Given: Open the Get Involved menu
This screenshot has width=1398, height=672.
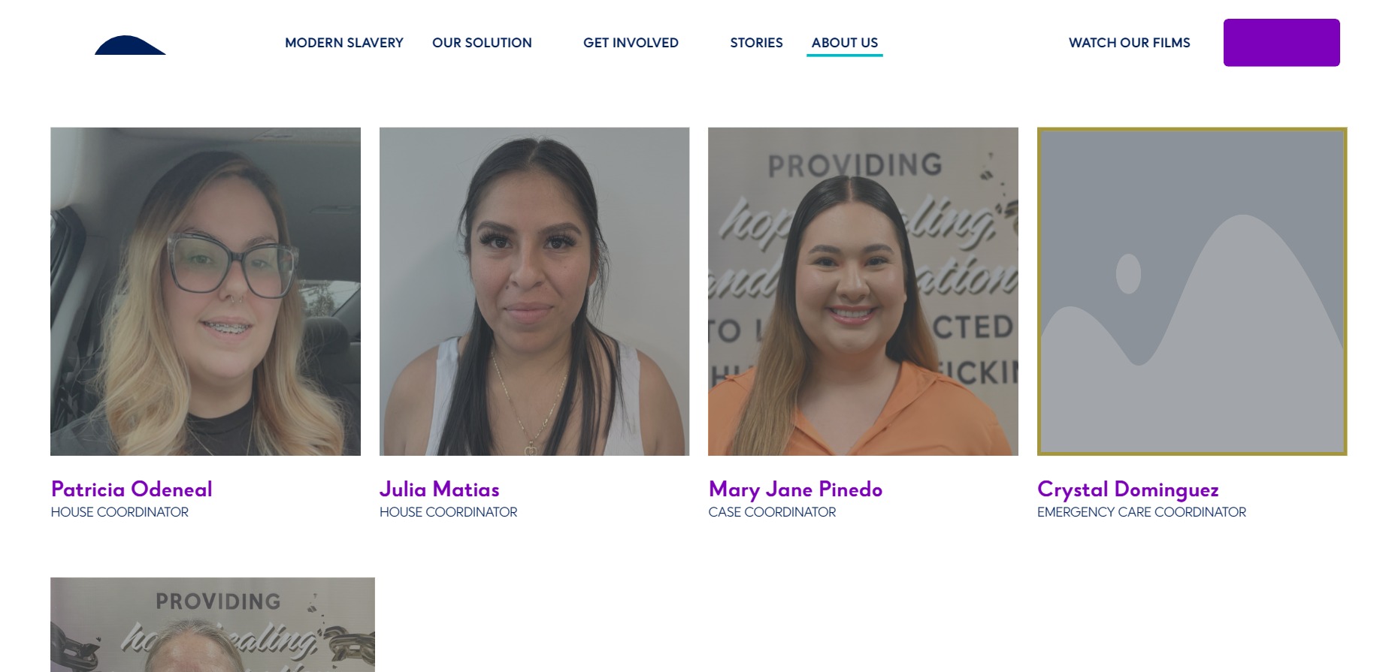Looking at the screenshot, I should click(631, 43).
